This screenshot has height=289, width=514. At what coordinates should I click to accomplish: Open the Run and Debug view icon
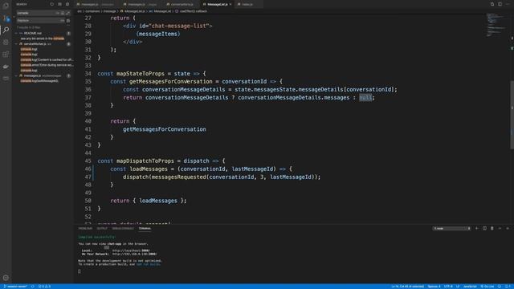[x=6, y=42]
